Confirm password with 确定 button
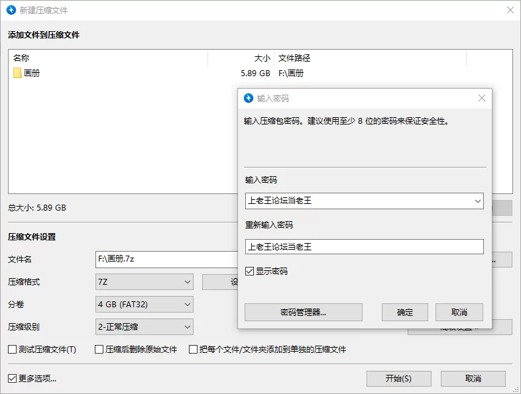This screenshot has height=394, width=521. pos(405,313)
